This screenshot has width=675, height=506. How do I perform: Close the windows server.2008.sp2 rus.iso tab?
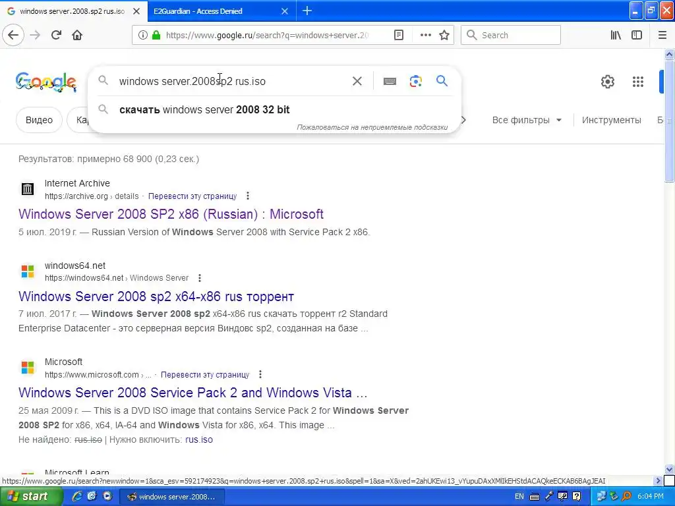136,11
